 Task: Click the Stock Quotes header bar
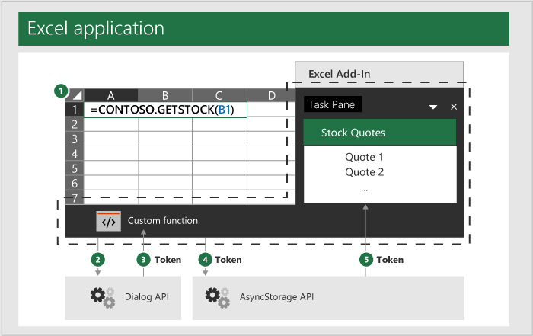[380, 133]
